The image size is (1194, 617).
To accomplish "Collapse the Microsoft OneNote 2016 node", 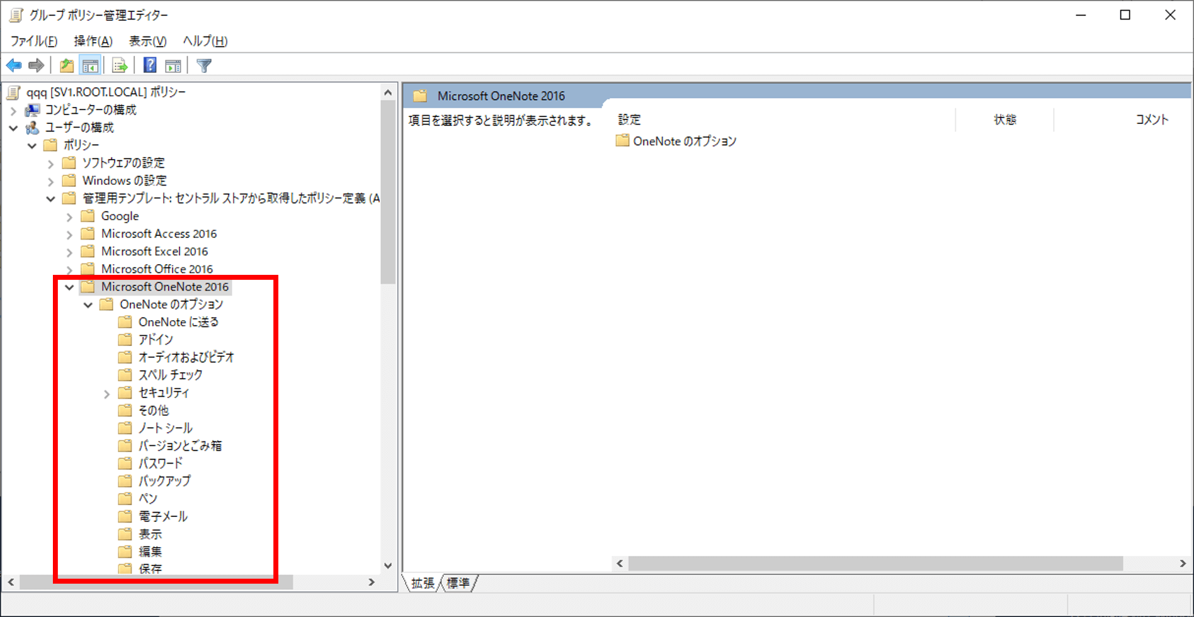I will 69,287.
